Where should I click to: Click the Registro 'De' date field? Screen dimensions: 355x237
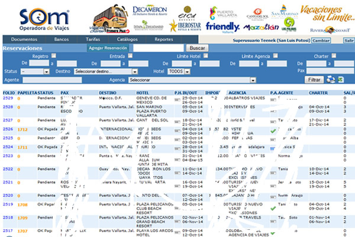(39, 63)
